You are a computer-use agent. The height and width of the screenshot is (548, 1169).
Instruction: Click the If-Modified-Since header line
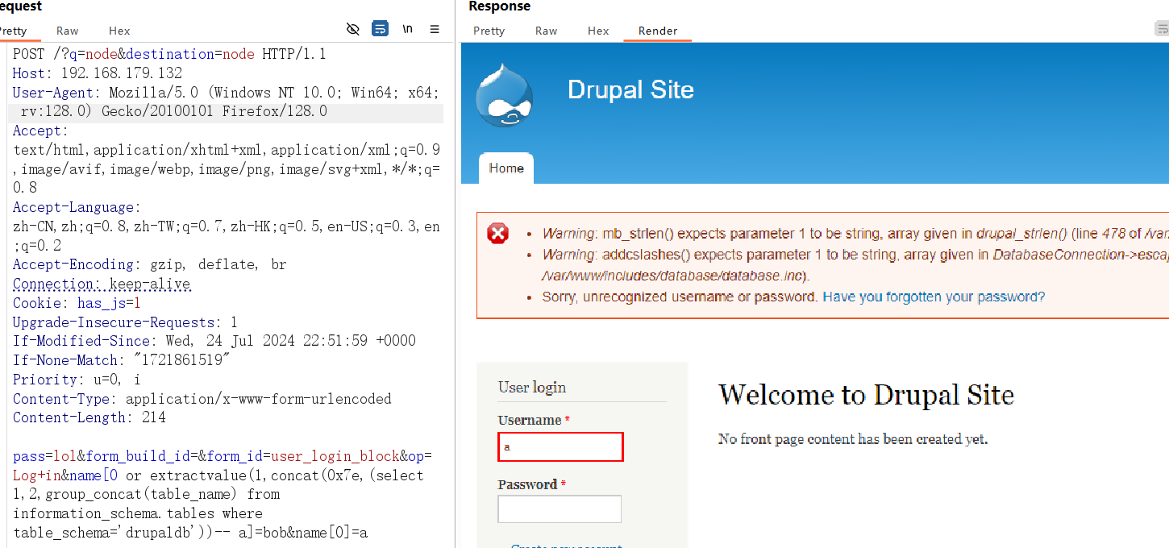(x=214, y=341)
